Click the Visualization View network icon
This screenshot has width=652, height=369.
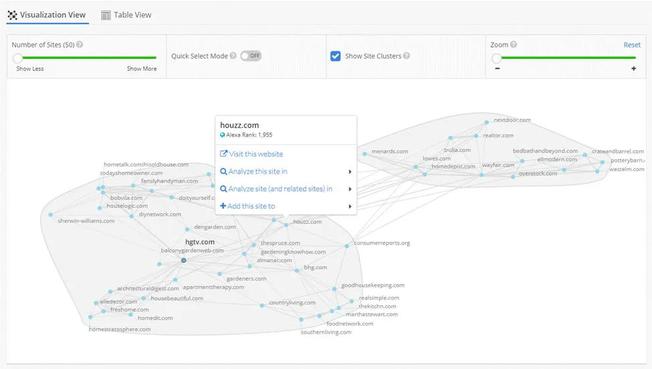coord(12,15)
